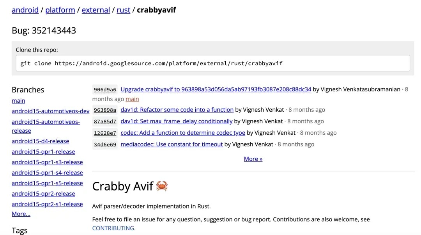Load more commits with More » link
Viewport: 421px width, 235px height.
click(253, 159)
